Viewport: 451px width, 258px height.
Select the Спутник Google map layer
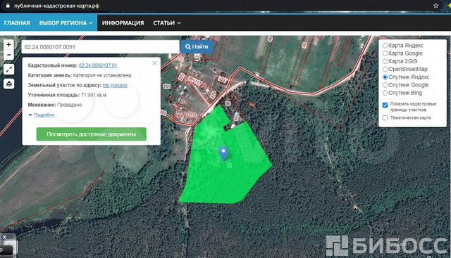click(385, 85)
